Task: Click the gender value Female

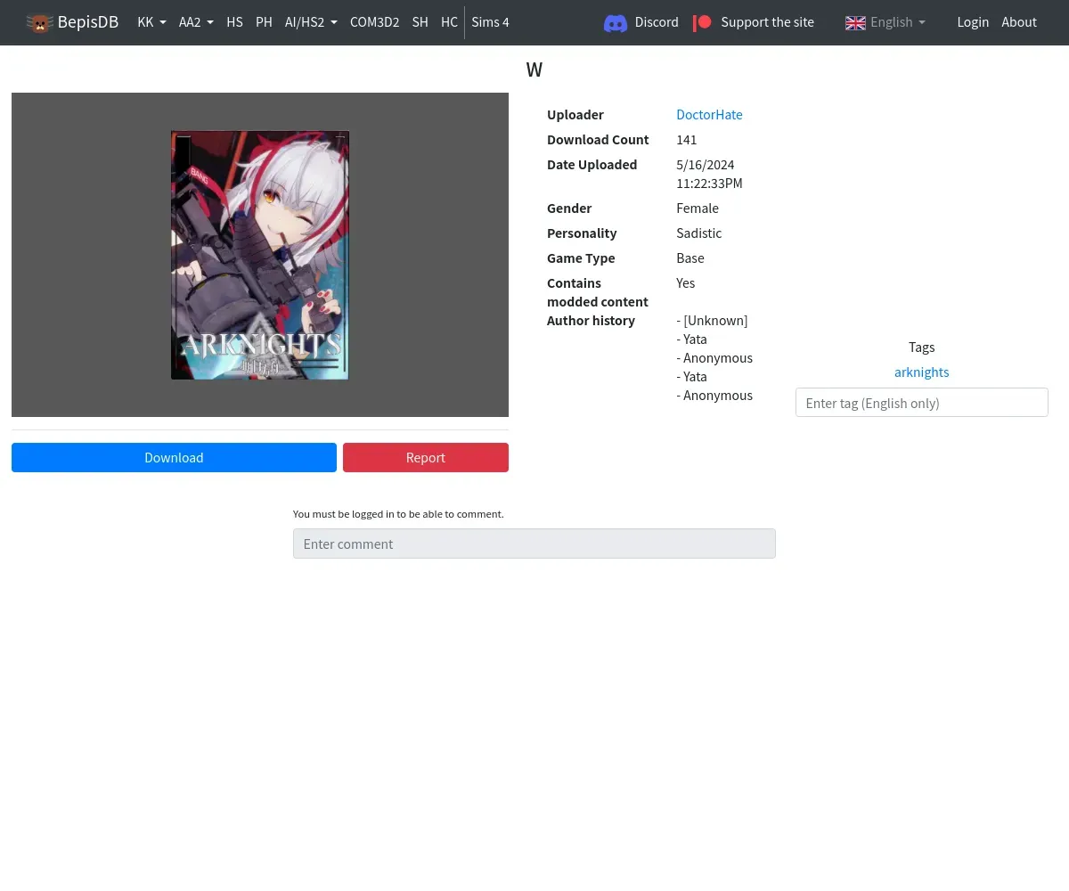Action: click(698, 208)
